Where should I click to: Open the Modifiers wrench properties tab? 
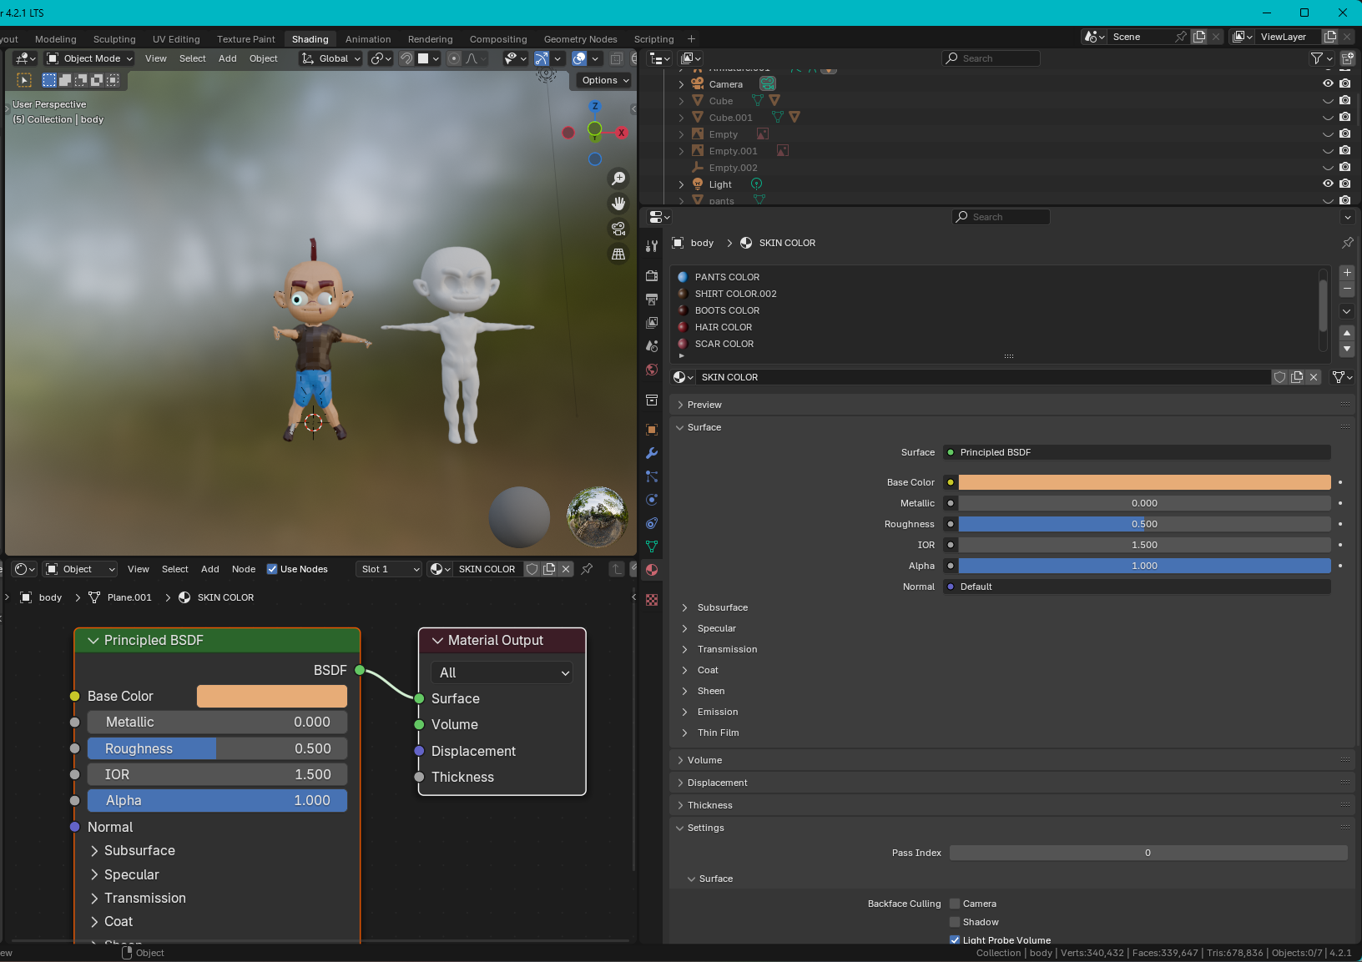(652, 453)
